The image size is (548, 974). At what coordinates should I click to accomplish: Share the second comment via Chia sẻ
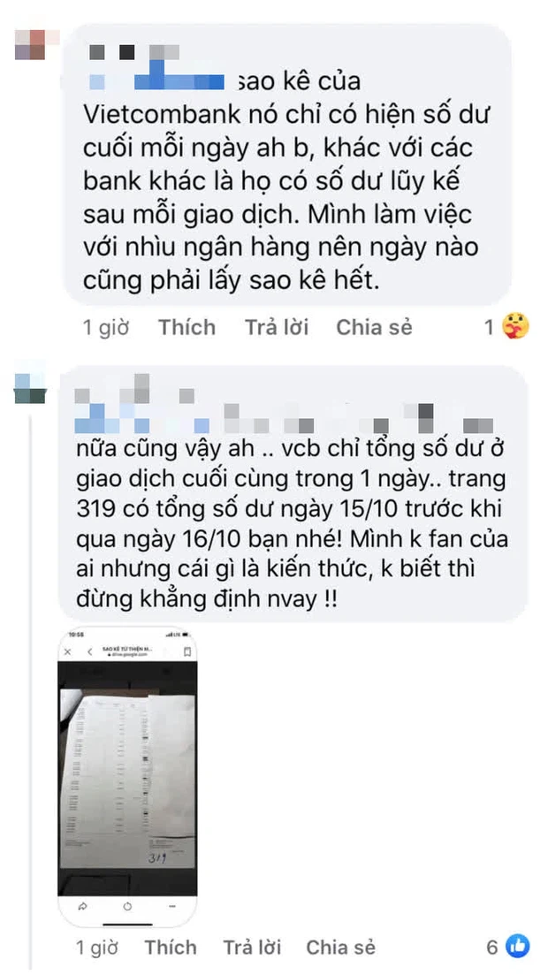(340, 947)
